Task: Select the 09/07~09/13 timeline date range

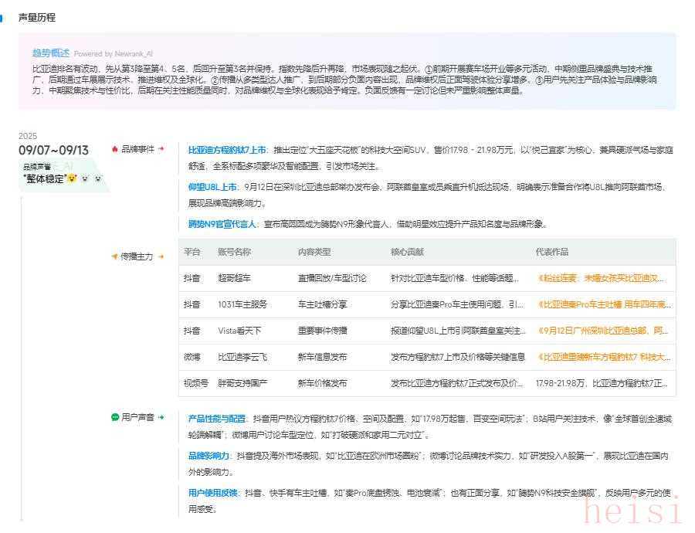Action: [x=53, y=151]
